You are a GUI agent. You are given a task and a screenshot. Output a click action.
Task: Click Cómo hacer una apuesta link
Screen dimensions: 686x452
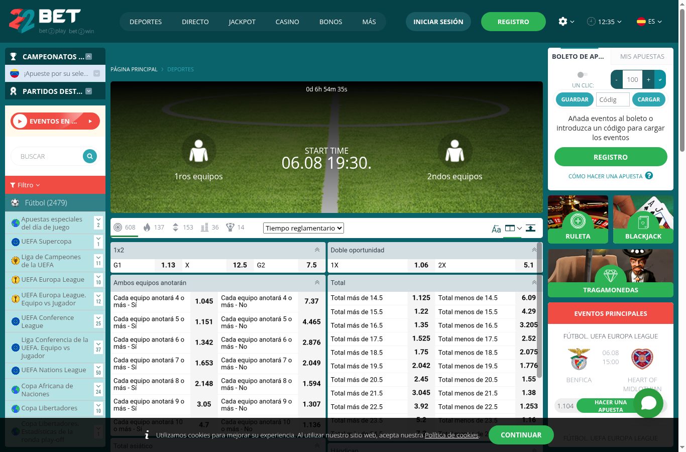point(605,176)
